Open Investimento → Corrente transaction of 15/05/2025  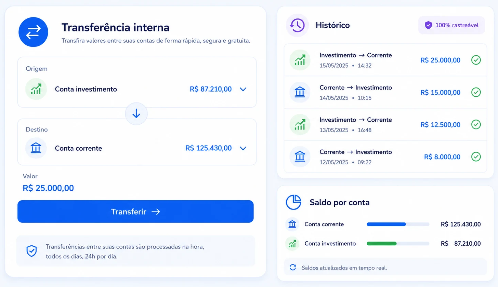pyautogui.click(x=385, y=60)
